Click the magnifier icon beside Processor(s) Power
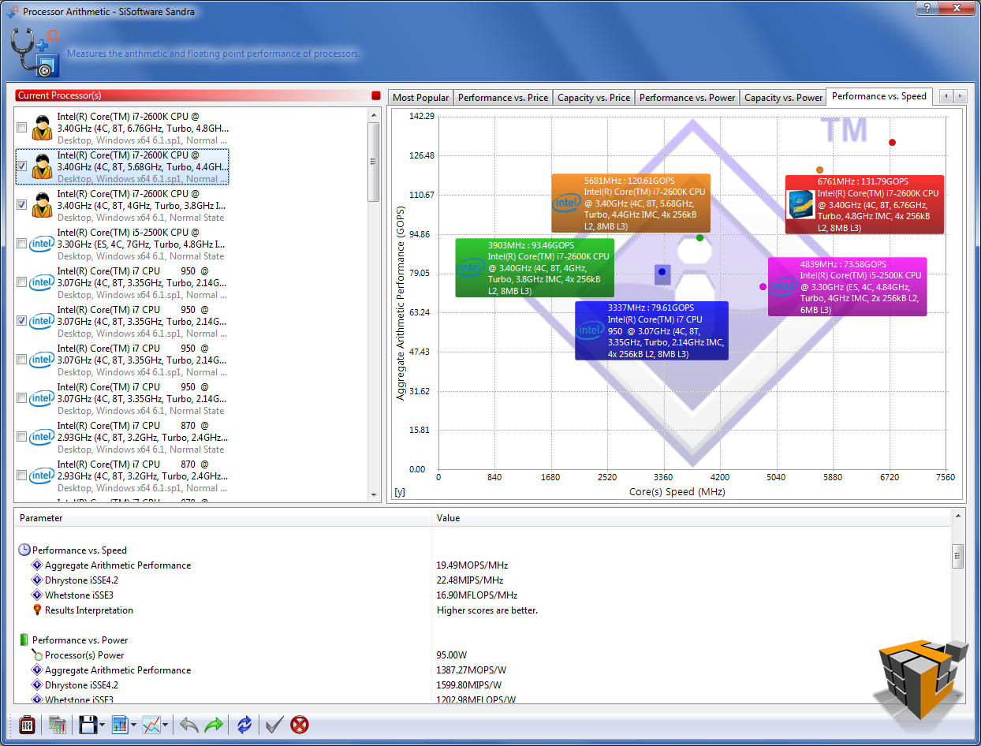 36,655
